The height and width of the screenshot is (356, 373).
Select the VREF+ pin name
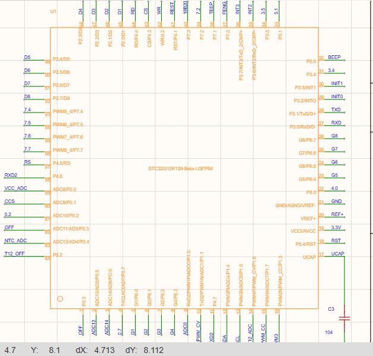coord(308,218)
